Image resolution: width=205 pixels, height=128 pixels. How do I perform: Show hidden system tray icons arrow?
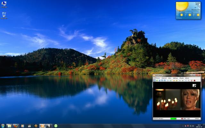click(183, 126)
